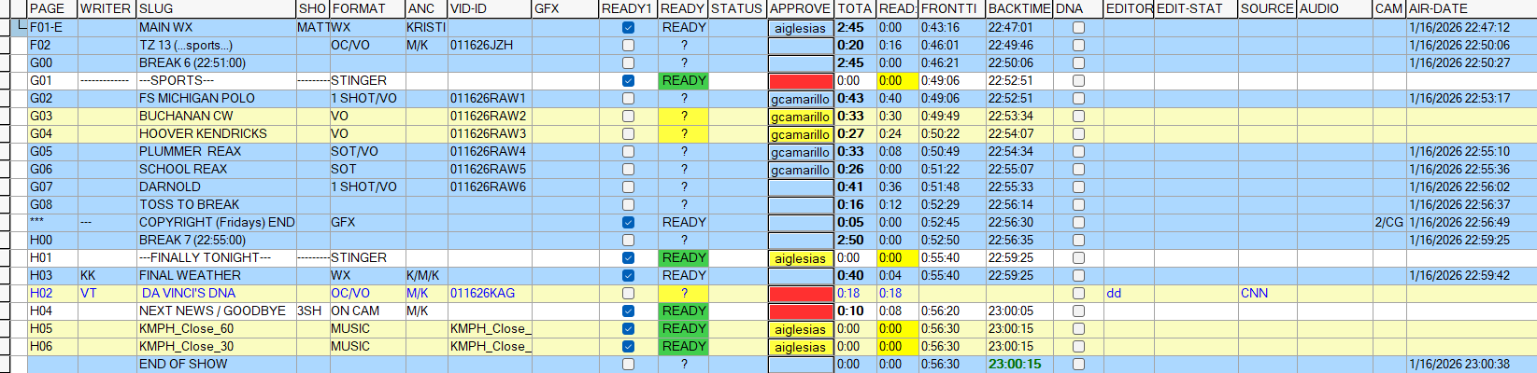This screenshot has width=1537, height=373.
Task: Select the BACKTIME column header
Action: coord(1018,8)
